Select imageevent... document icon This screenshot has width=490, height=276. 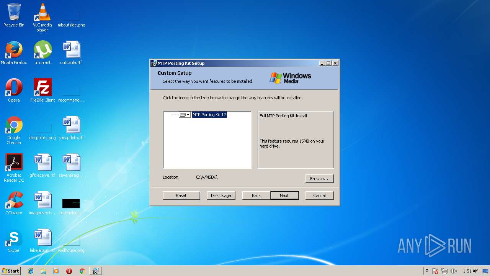coord(42,203)
